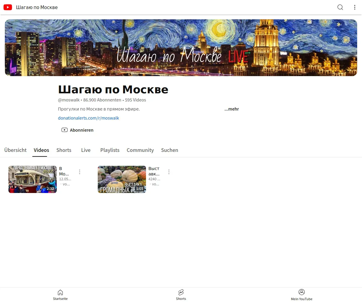362x302 pixels.
Task: Open the search magnifier icon
Action: pos(340,7)
